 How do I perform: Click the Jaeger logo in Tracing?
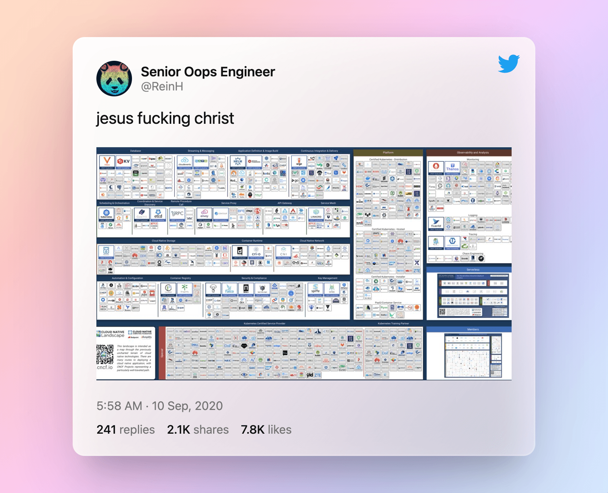click(436, 243)
